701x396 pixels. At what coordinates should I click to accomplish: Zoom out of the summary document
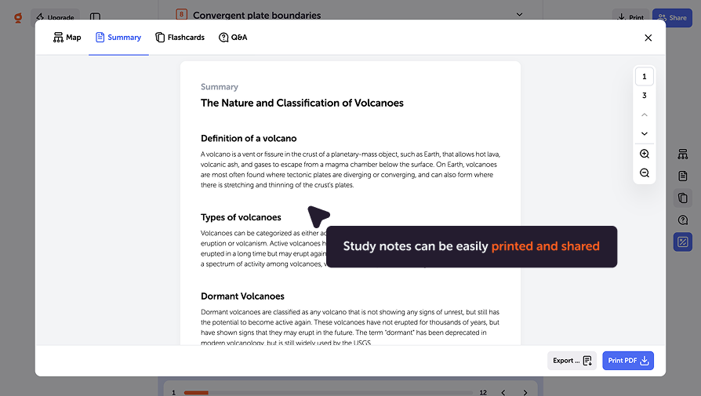tap(645, 173)
